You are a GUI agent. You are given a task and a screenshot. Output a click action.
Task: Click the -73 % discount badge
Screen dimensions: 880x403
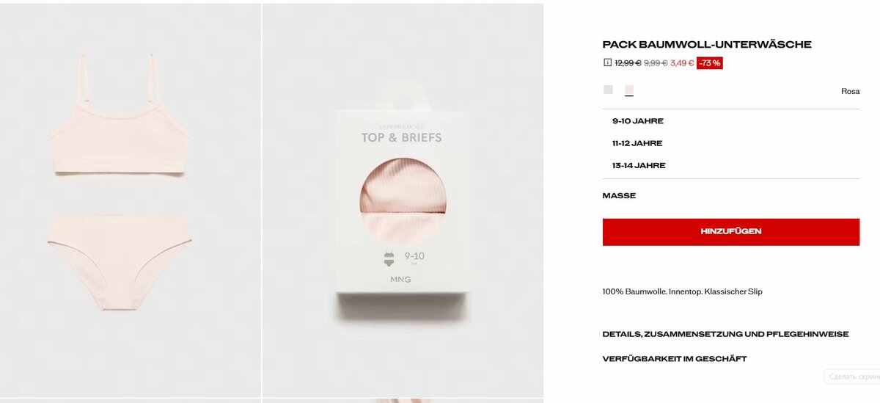[x=709, y=63]
